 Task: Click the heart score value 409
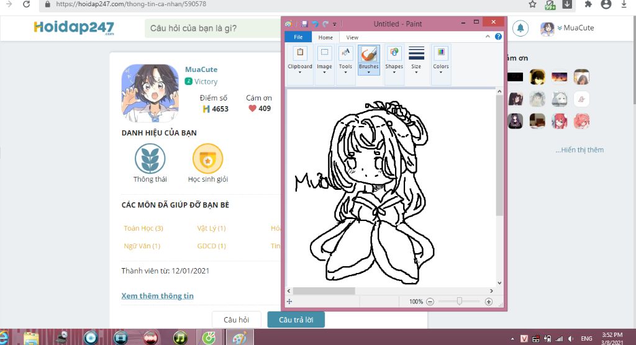point(265,109)
